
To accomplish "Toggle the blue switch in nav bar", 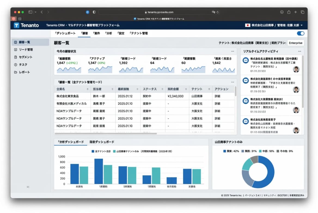I will tap(301, 33).
